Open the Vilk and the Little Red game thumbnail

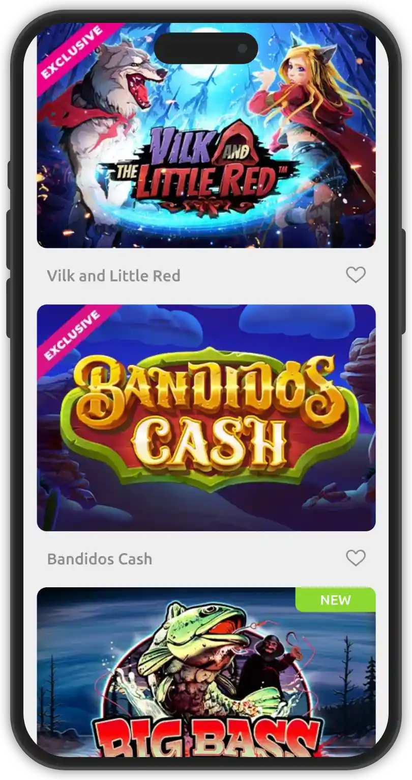[x=206, y=136]
